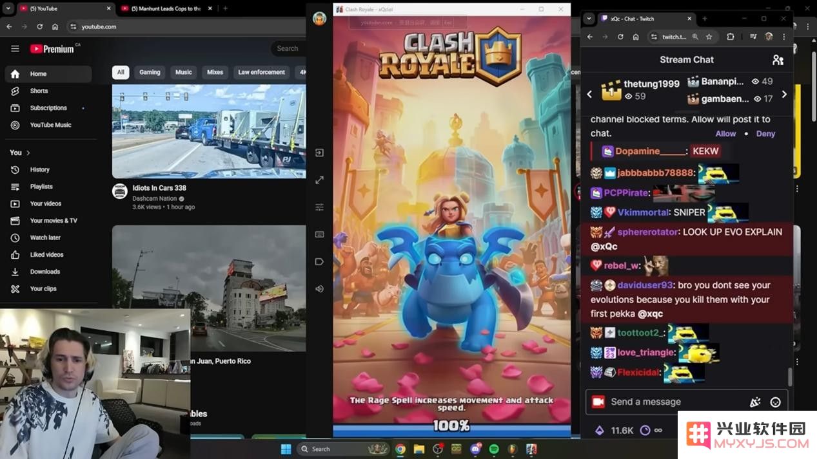Open the extensions puzzle icon in Twitch browser
Viewport: 817px width, 459px height.
point(731,37)
